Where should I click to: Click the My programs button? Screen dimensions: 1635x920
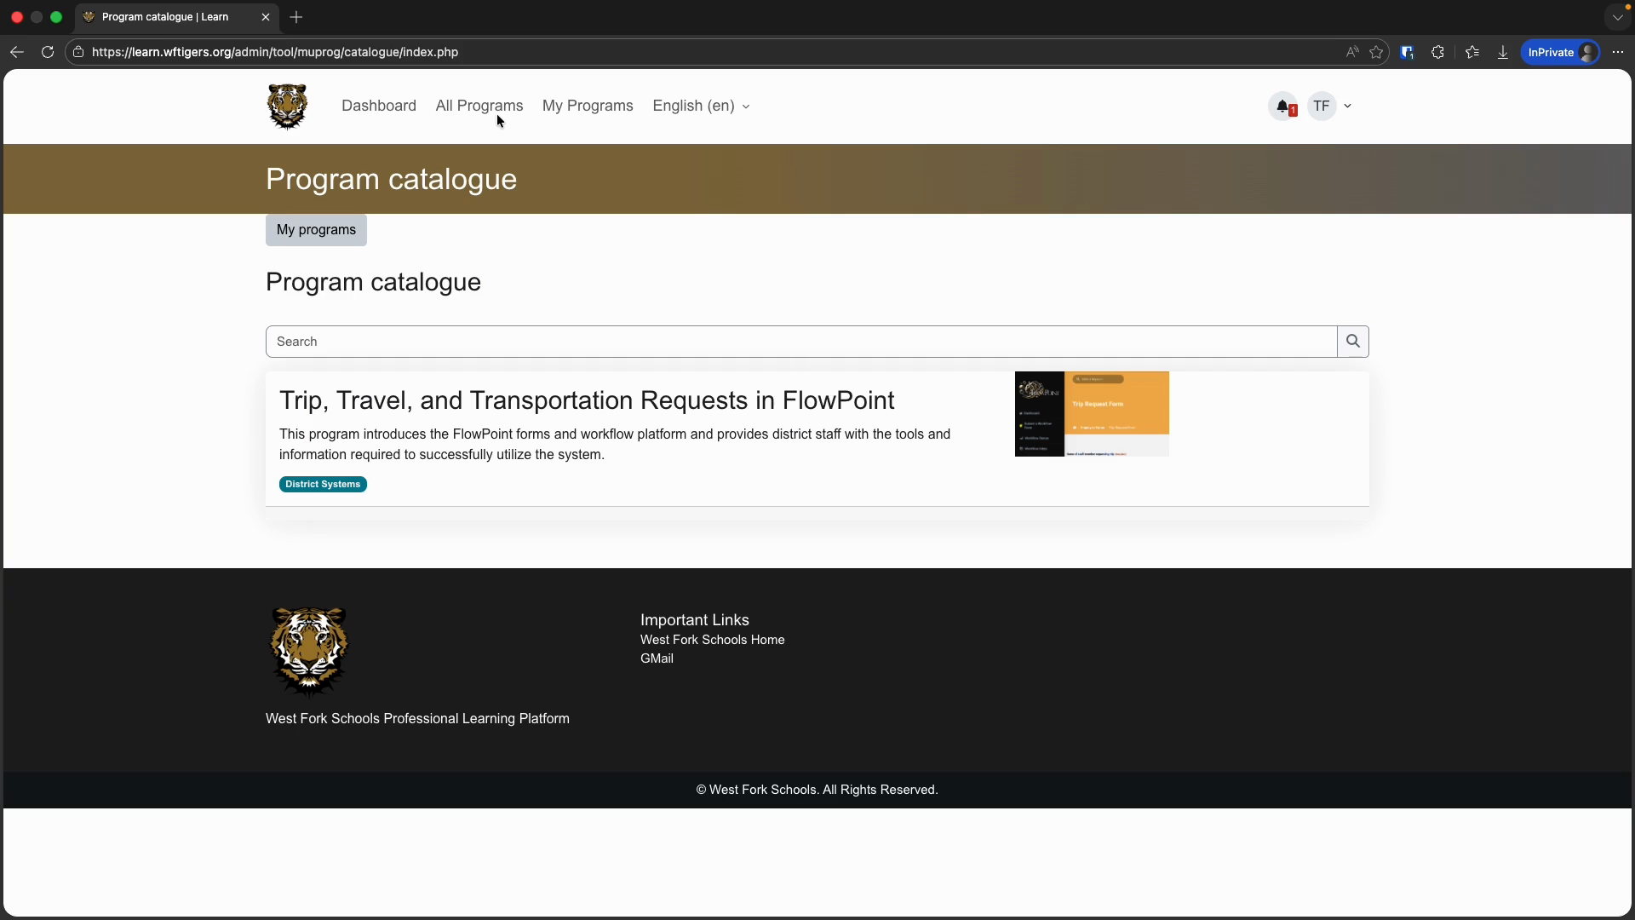click(316, 230)
